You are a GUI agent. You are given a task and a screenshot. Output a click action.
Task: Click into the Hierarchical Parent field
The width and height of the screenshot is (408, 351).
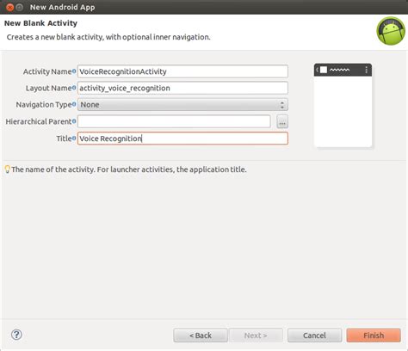(x=174, y=121)
